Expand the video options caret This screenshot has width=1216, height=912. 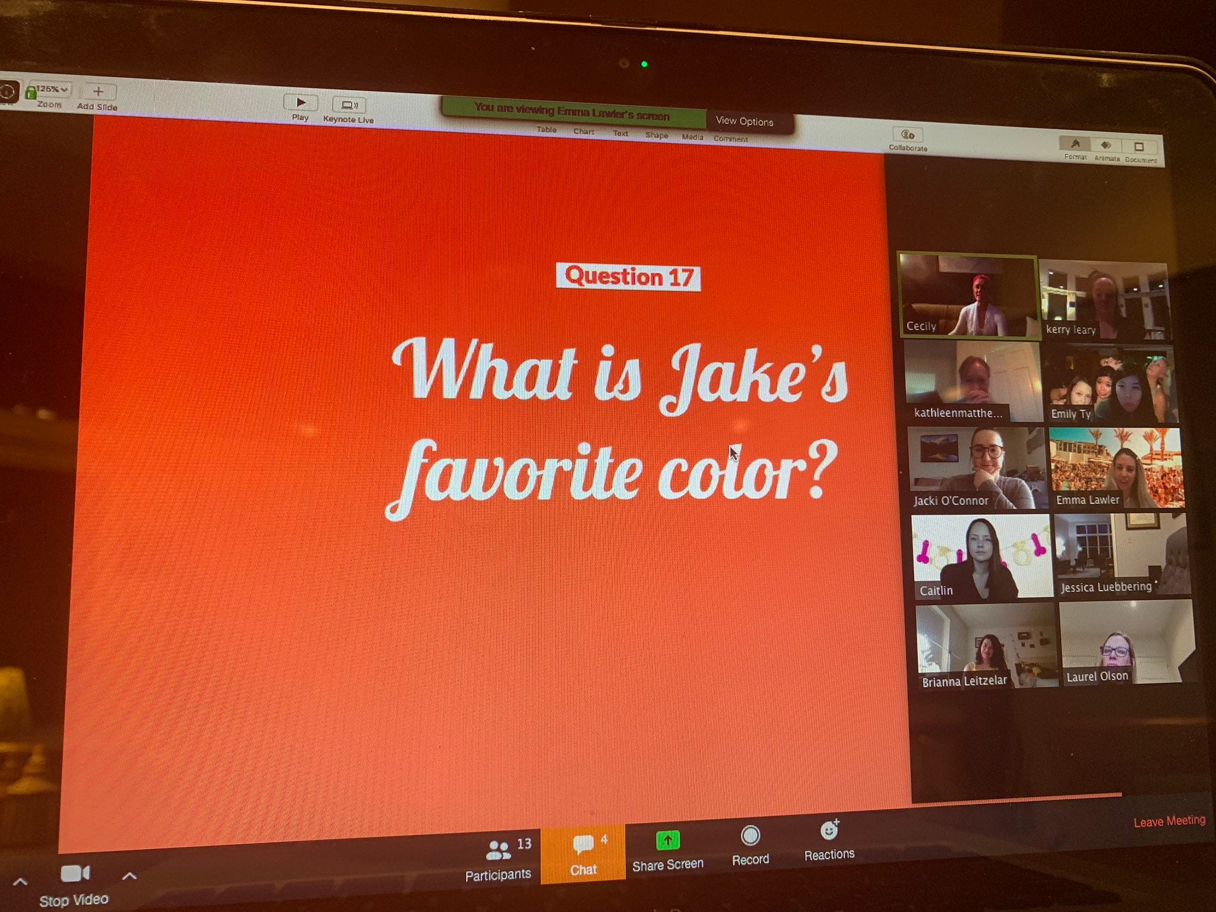click(129, 876)
